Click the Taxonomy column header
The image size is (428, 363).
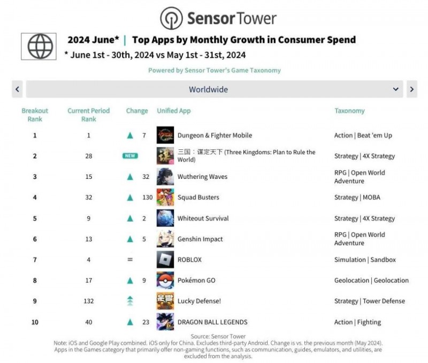pyautogui.click(x=349, y=111)
